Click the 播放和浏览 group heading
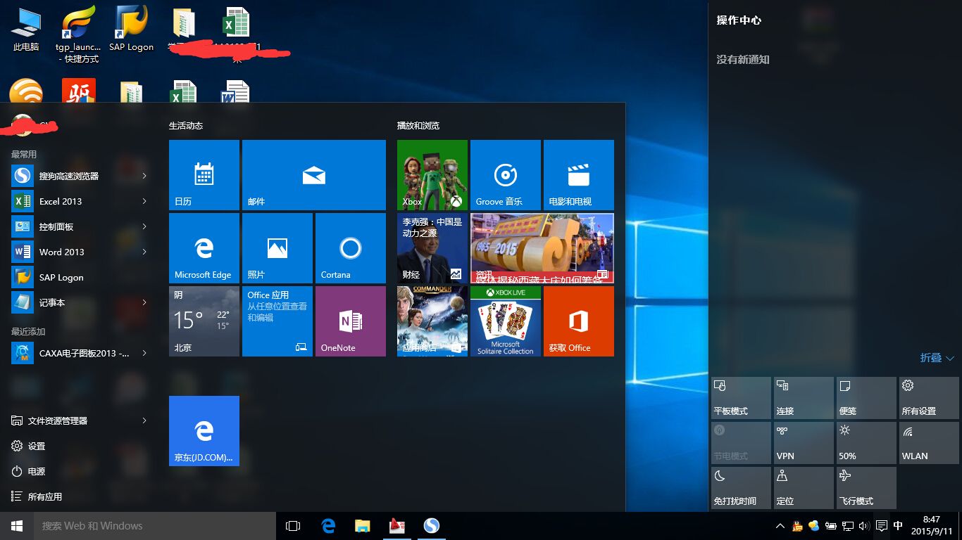Screen dimensions: 962x540 click(418, 125)
